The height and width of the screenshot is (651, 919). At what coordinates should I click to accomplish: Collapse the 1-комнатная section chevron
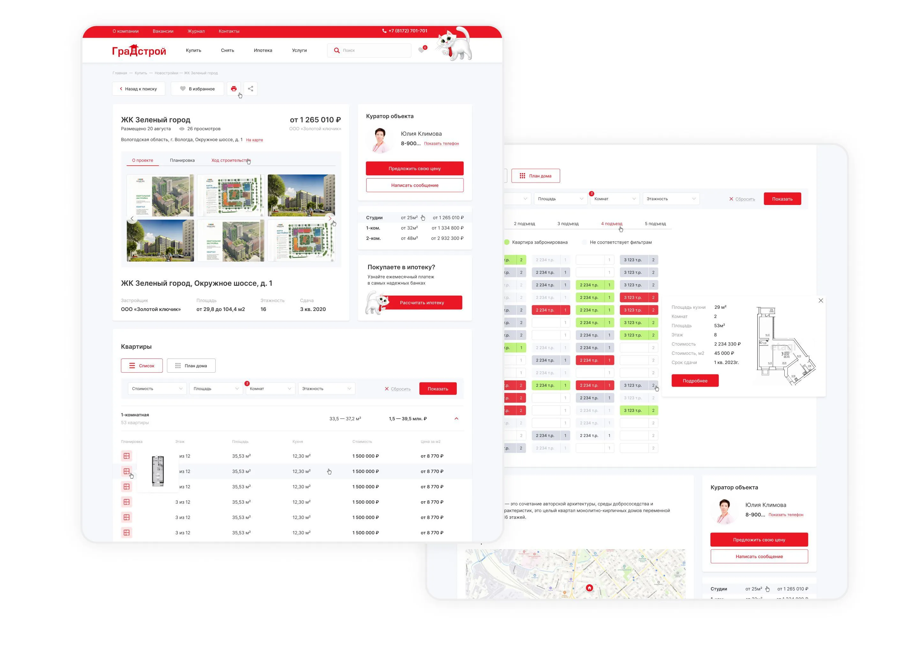point(456,419)
